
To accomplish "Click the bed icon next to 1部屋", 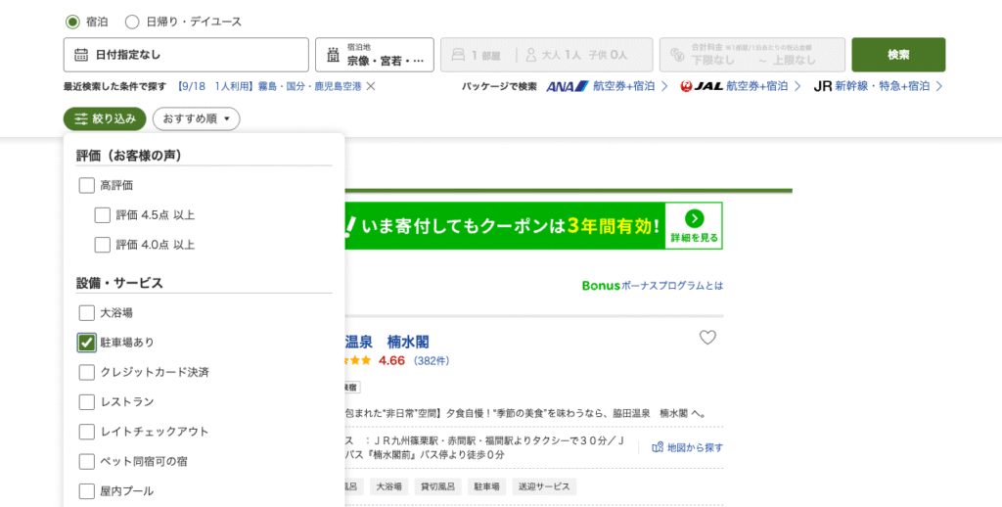I will pyautogui.click(x=458, y=55).
